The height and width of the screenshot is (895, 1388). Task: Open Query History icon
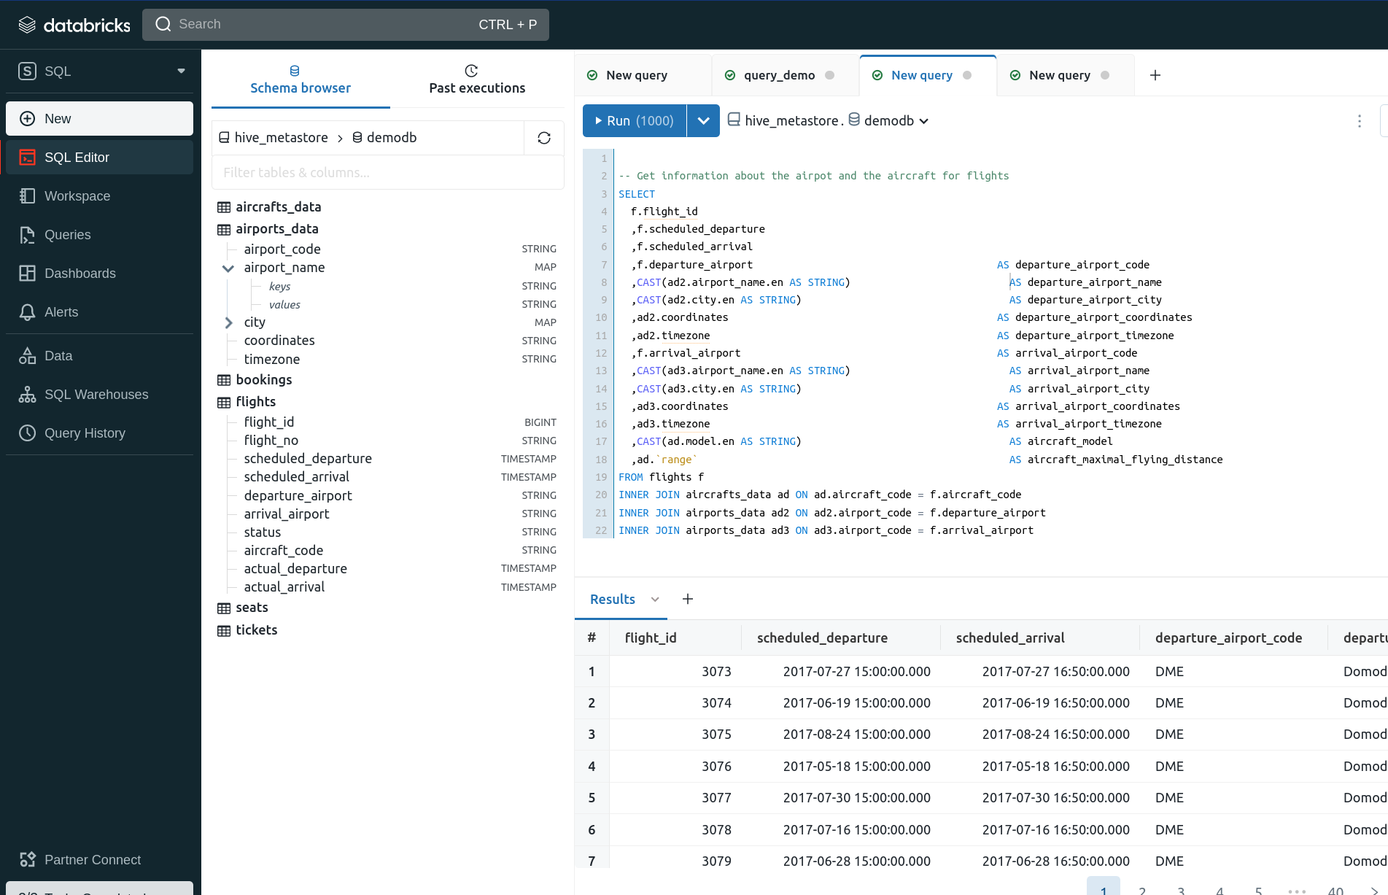tap(85, 433)
